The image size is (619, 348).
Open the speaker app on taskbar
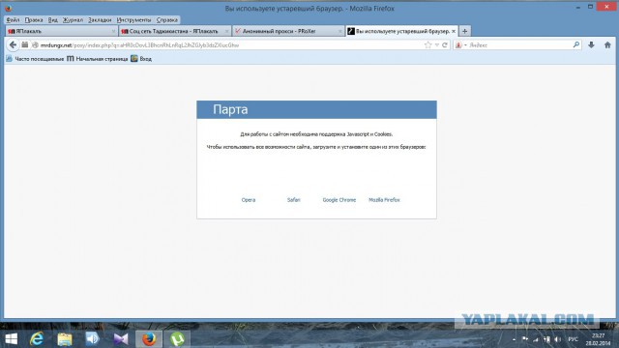click(x=93, y=339)
